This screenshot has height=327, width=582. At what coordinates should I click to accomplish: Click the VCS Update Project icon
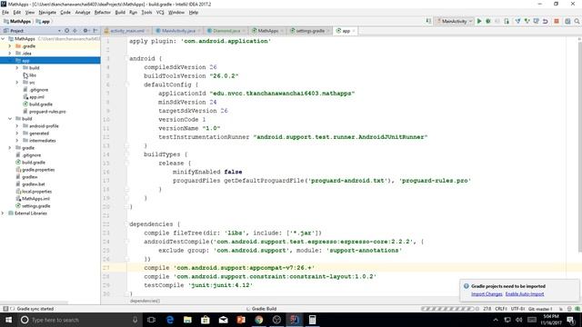[x=517, y=21]
